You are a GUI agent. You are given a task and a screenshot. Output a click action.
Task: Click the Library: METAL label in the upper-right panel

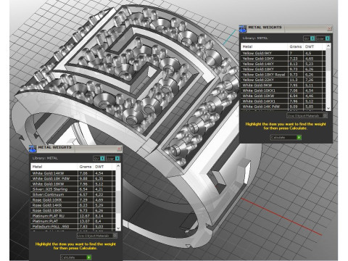click(255, 38)
